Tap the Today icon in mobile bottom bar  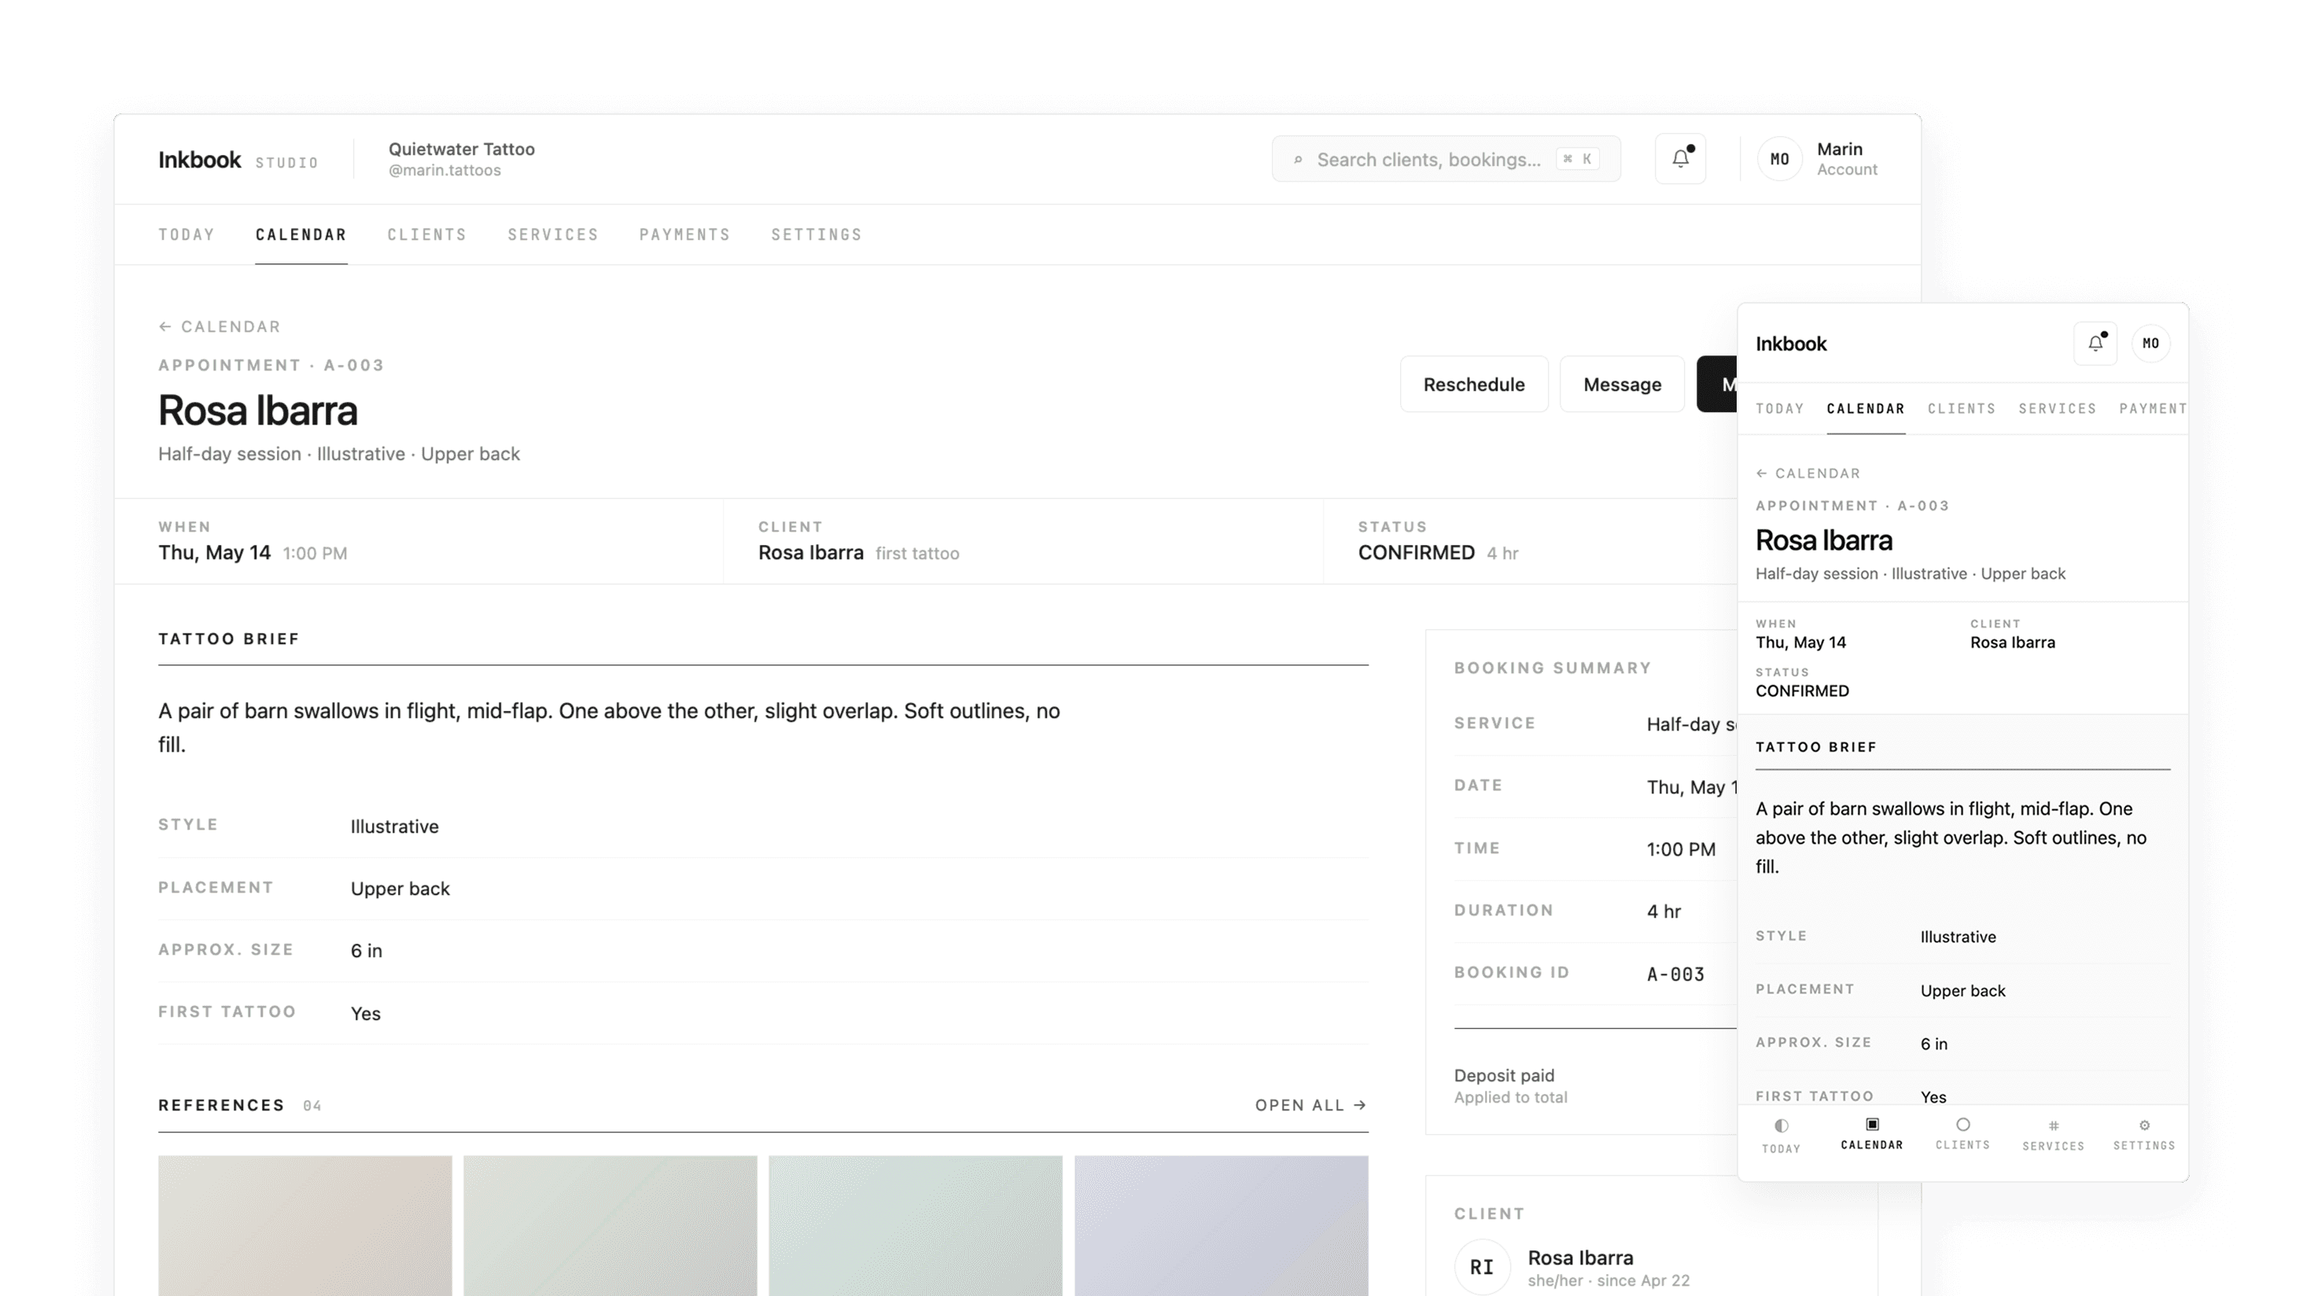click(x=1781, y=1125)
